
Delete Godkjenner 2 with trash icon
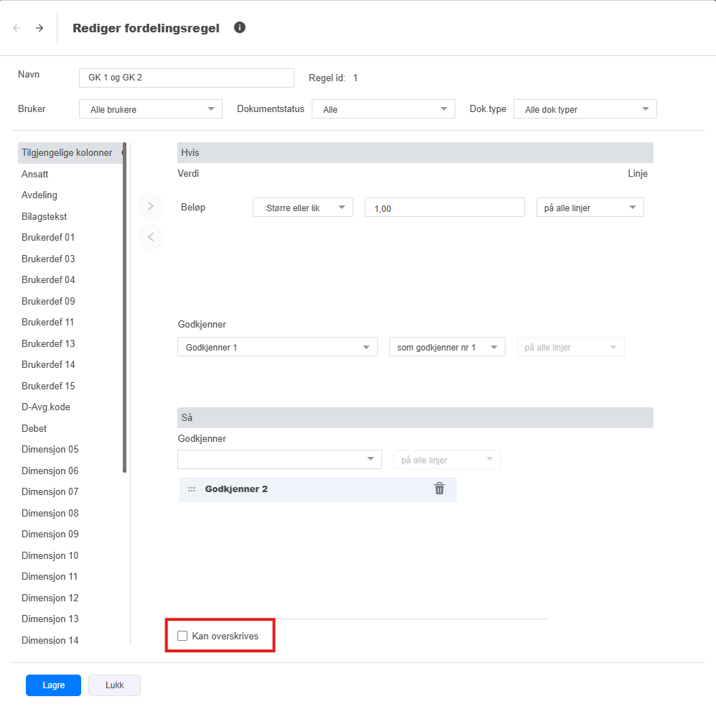click(x=440, y=489)
